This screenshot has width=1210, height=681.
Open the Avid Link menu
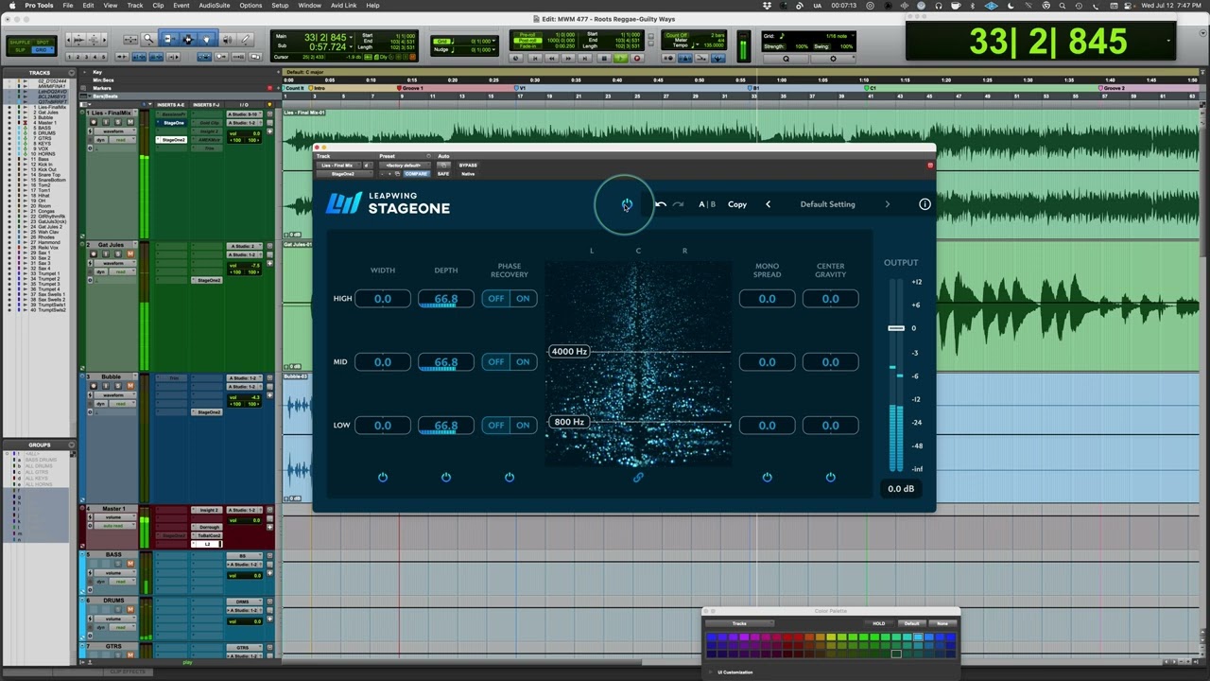coord(343,6)
